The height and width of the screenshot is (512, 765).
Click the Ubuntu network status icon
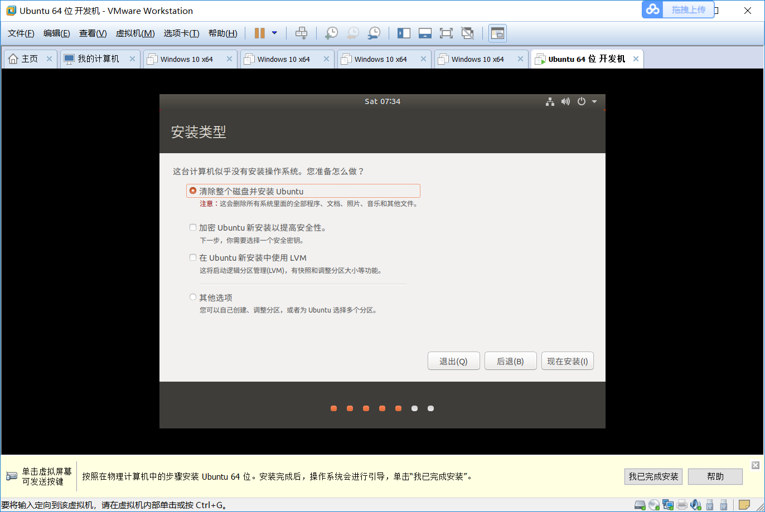550,101
